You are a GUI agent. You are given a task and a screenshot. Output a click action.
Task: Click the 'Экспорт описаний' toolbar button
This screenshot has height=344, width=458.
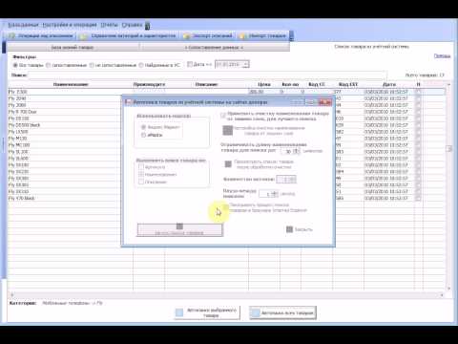click(208, 36)
